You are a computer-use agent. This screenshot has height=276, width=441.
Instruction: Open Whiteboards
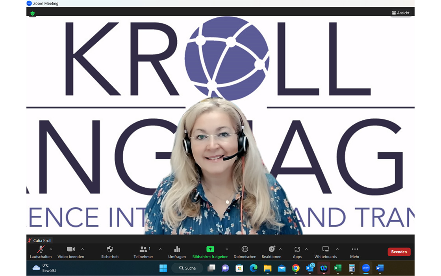(326, 252)
